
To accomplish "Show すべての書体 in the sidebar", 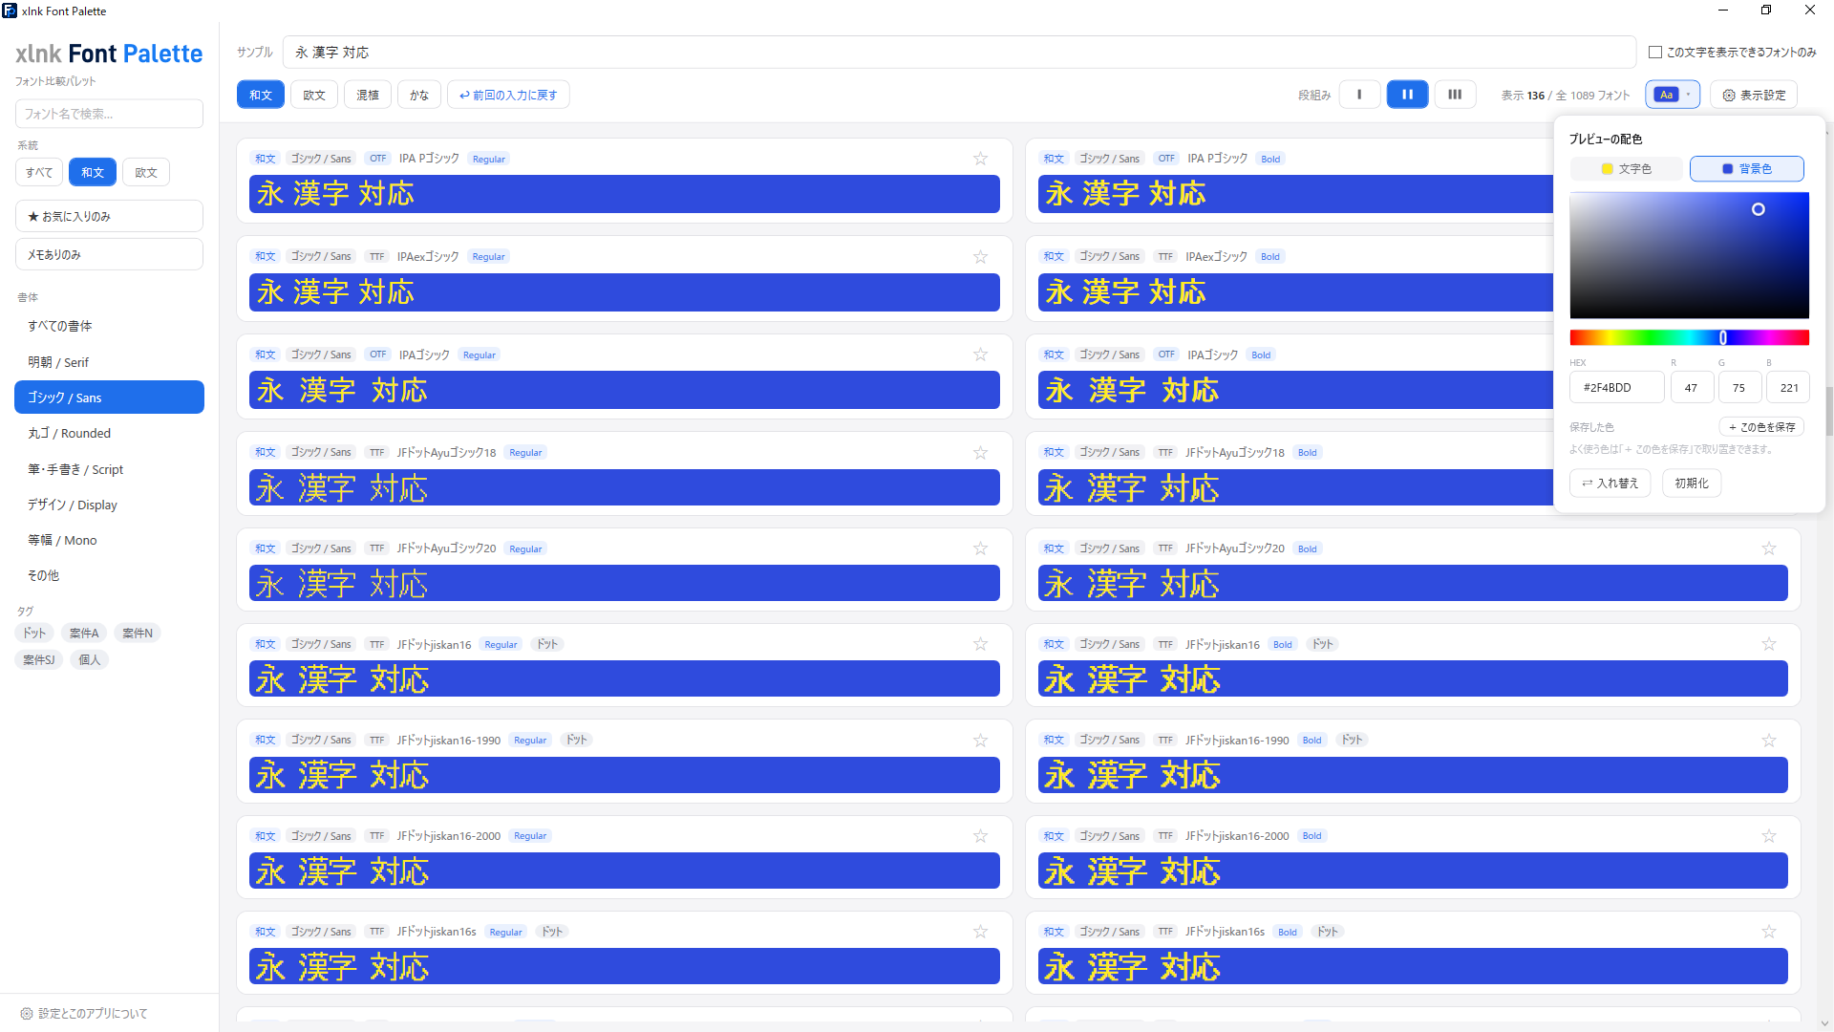I will click(109, 326).
